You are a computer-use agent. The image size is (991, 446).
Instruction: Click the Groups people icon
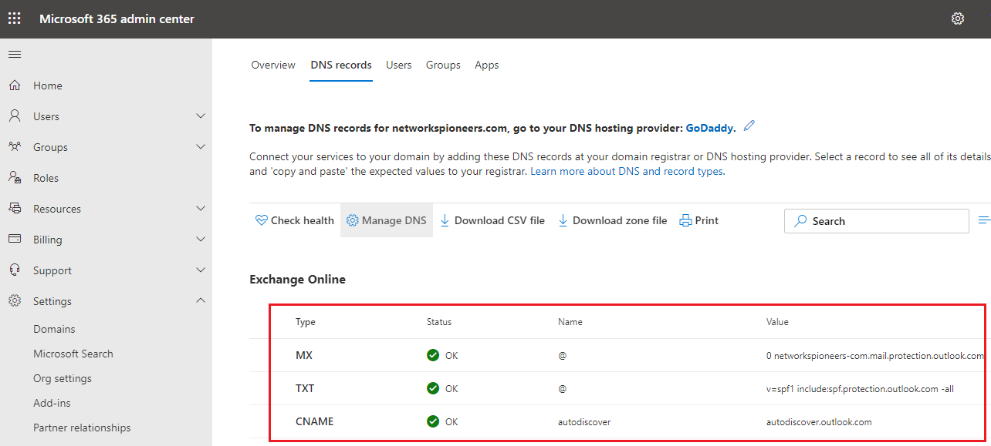pos(15,147)
